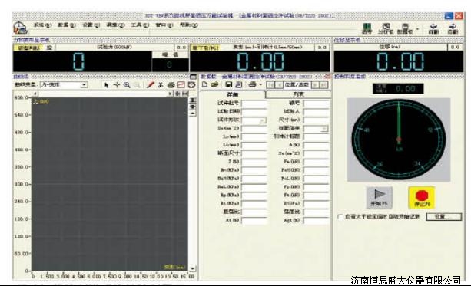Click the data panel printer icon
Screen dimensions: 471x286
pos(253,84)
